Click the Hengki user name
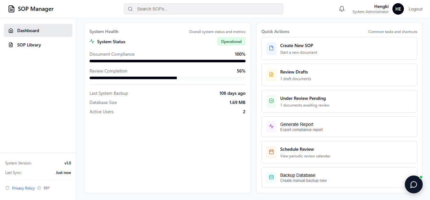Screen dimensions: 430x200 point(381,6)
